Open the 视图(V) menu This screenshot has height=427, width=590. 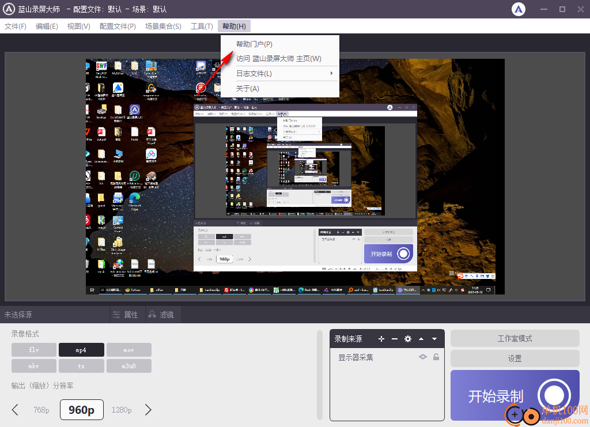click(x=78, y=27)
